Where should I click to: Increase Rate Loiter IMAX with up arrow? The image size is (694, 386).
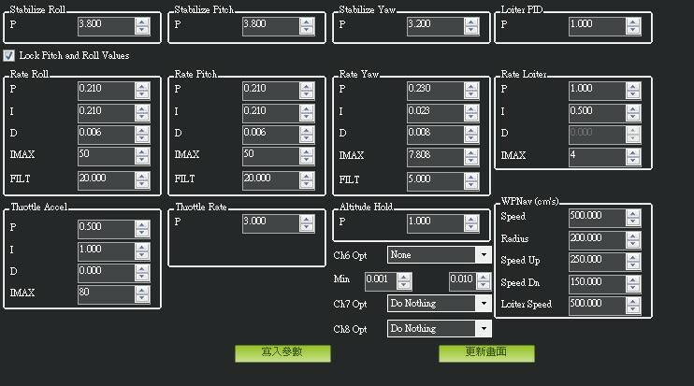click(x=633, y=150)
